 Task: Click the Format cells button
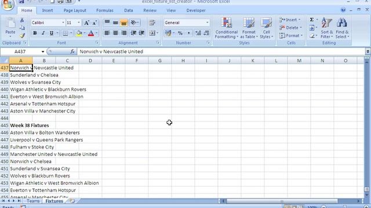(291, 36)
